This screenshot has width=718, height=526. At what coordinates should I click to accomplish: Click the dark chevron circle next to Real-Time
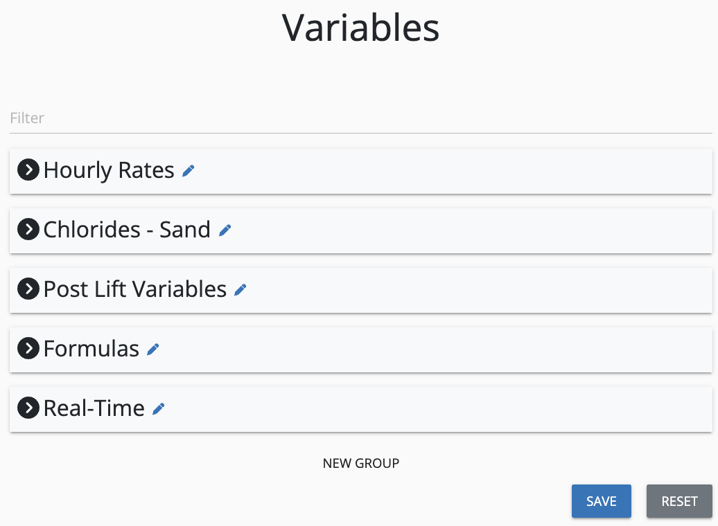pyautogui.click(x=28, y=408)
